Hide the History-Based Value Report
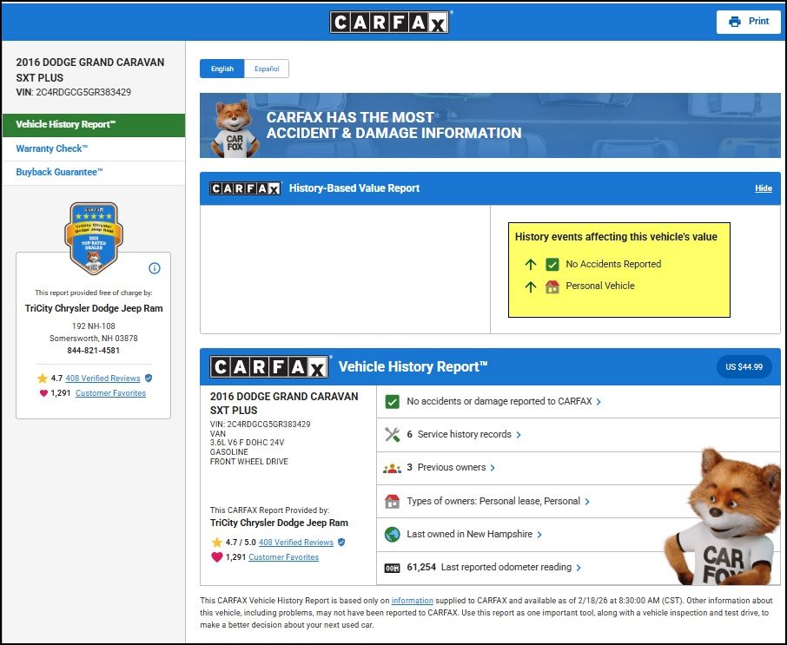The image size is (787, 645). point(763,188)
